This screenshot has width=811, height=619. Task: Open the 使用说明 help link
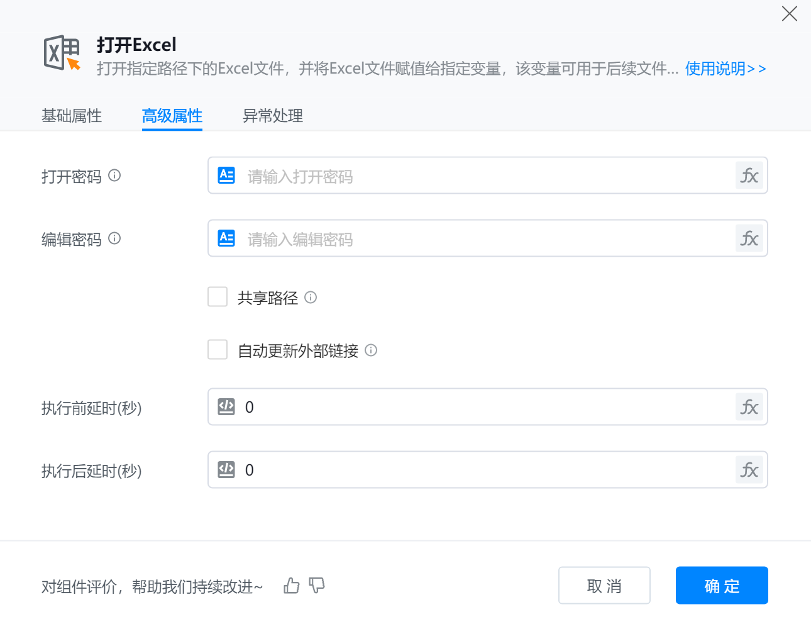[725, 69]
